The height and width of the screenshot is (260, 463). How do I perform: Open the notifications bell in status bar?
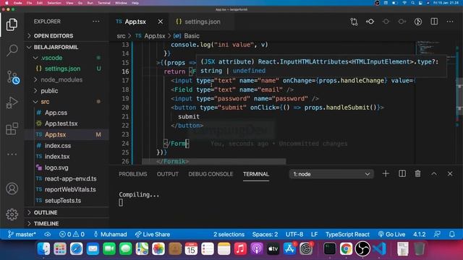click(x=451, y=234)
